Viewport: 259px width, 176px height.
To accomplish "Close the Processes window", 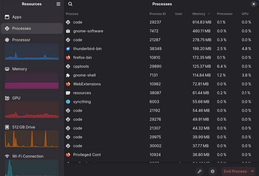I will tap(254, 4).
